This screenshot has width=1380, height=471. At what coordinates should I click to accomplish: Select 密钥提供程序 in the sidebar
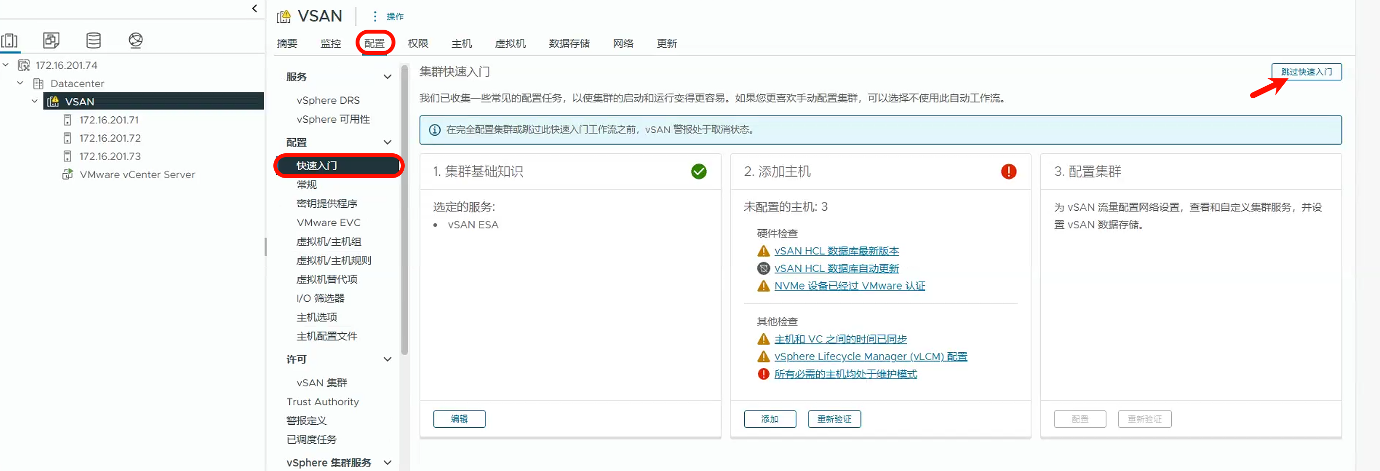327,203
